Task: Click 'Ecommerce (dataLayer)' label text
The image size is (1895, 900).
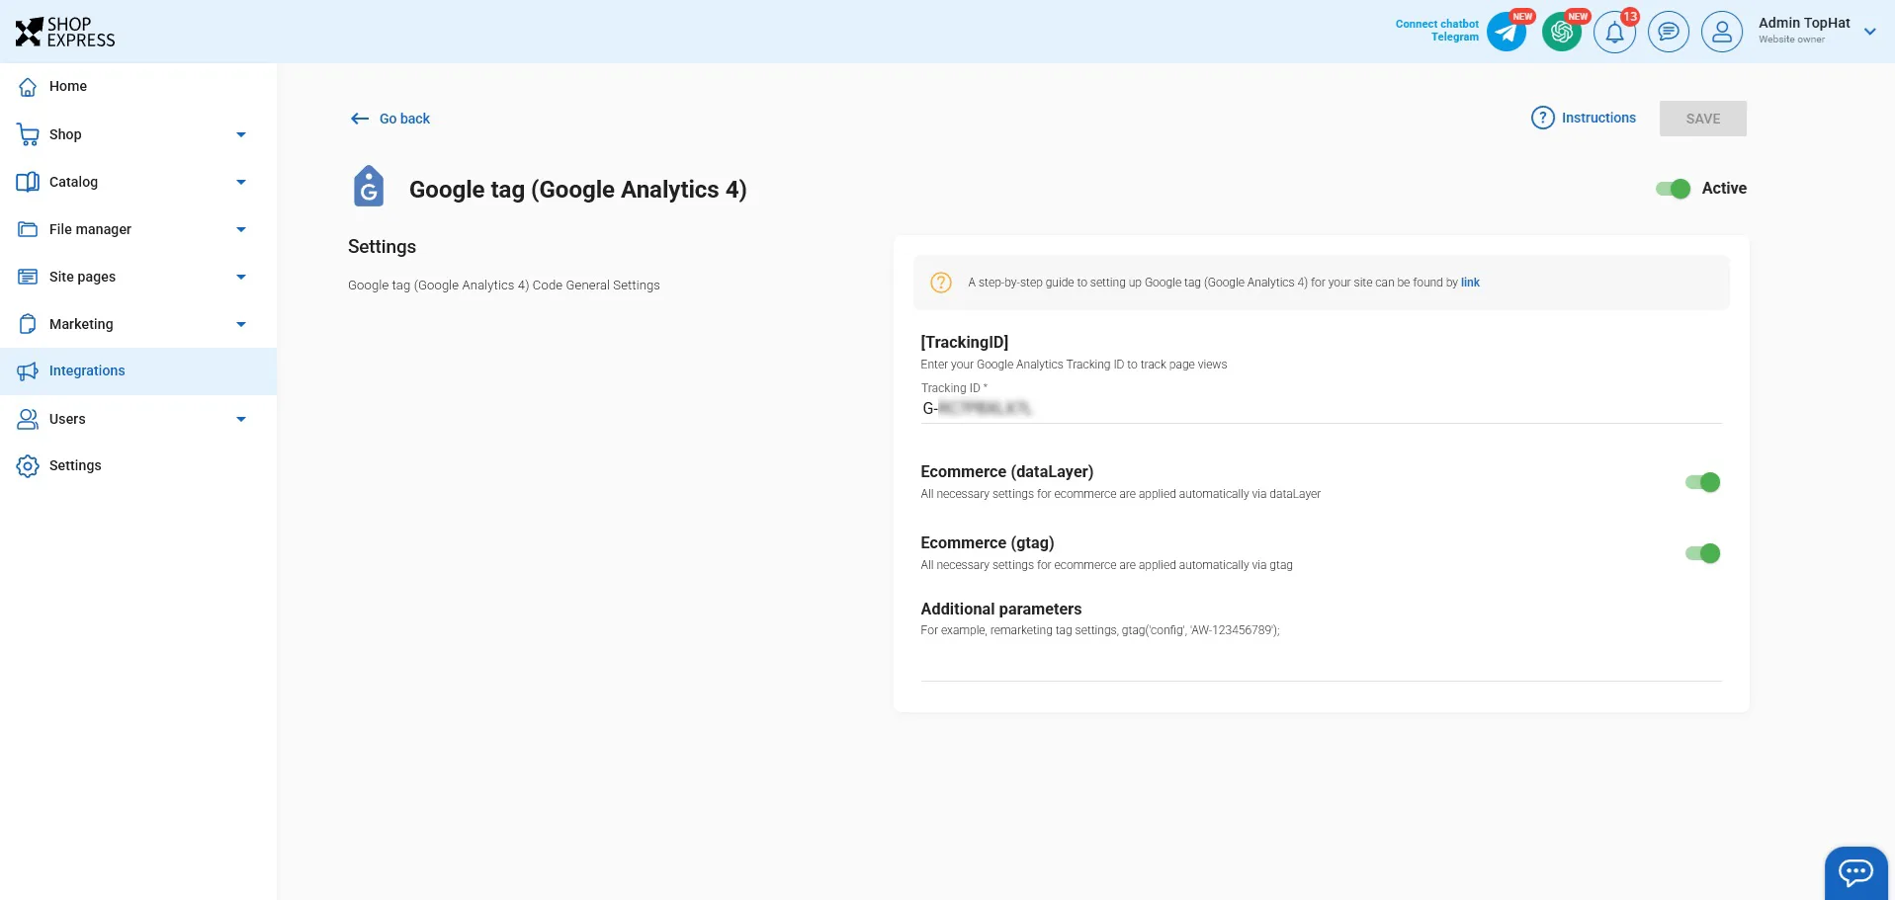Action: 1006,472
